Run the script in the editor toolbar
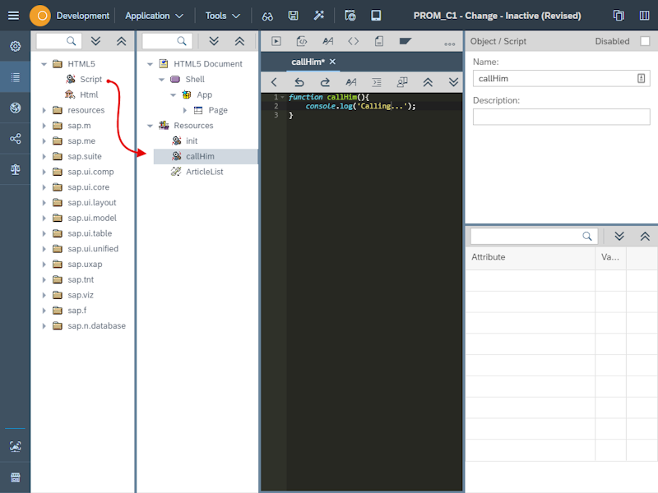Image resolution: width=658 pixels, height=493 pixels. [x=276, y=41]
